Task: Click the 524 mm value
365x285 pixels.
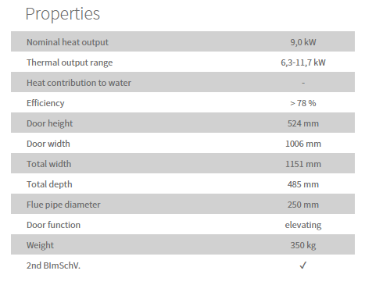Action: [x=303, y=123]
